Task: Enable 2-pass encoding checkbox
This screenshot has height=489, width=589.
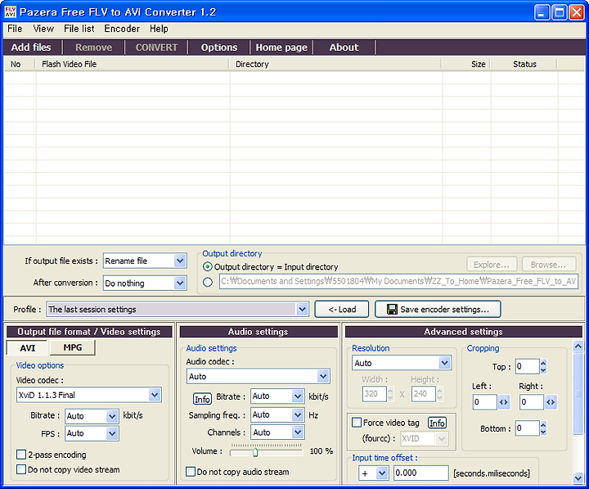Action: coord(21,455)
